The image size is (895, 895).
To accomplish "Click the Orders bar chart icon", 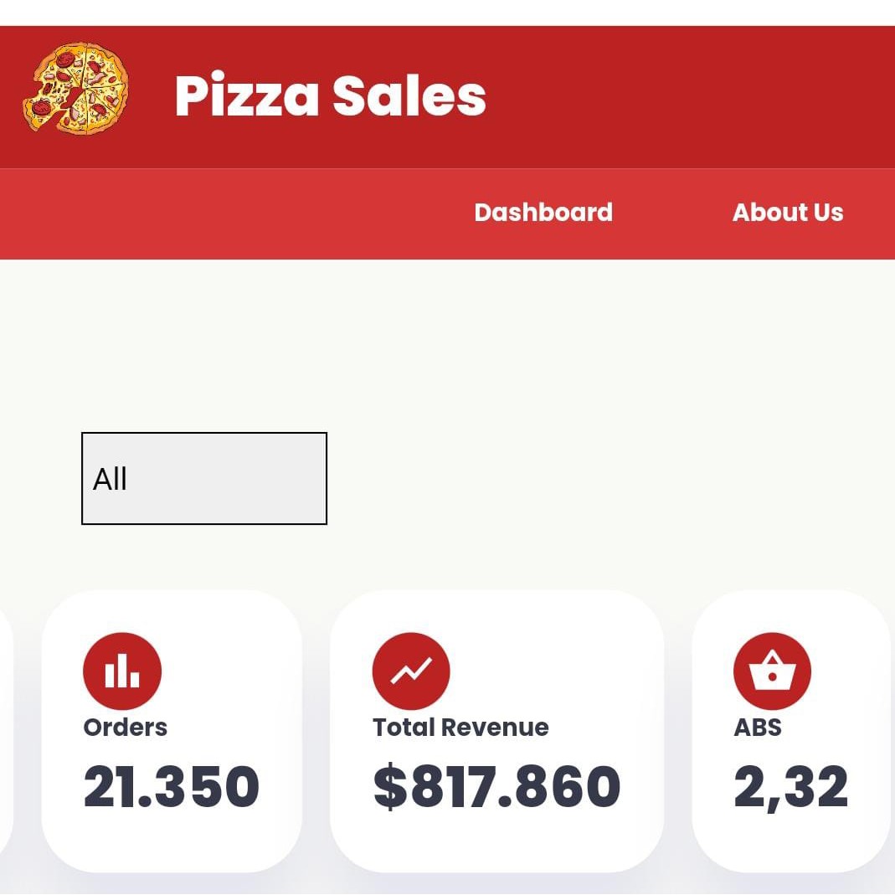I will coord(122,671).
